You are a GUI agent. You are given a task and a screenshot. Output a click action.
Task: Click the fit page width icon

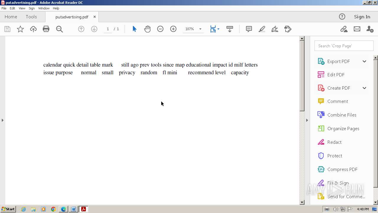(x=213, y=29)
